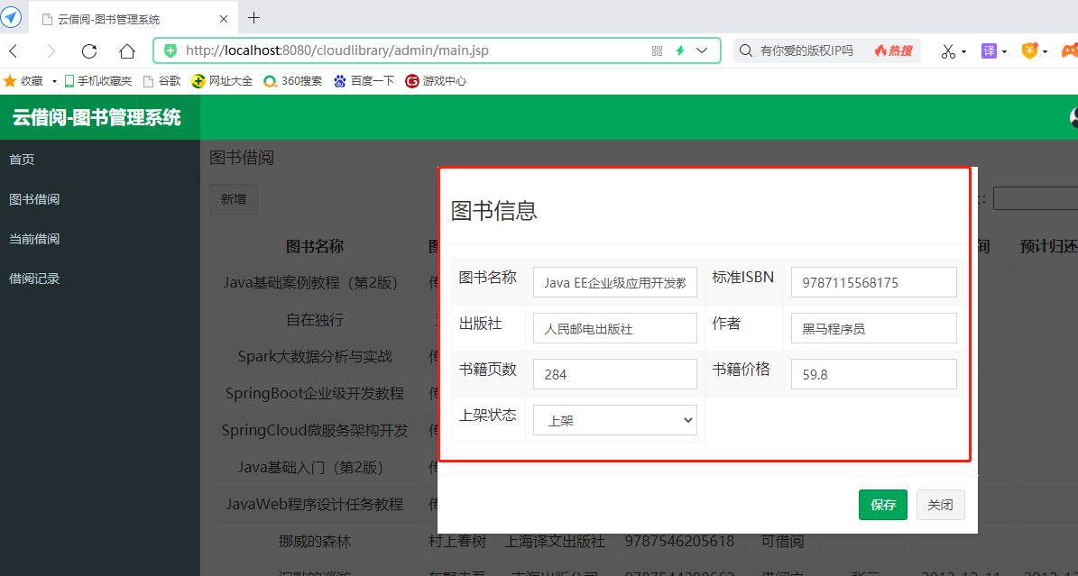Click Java基础入门（第2版）cell
1078x576 pixels.
point(314,468)
